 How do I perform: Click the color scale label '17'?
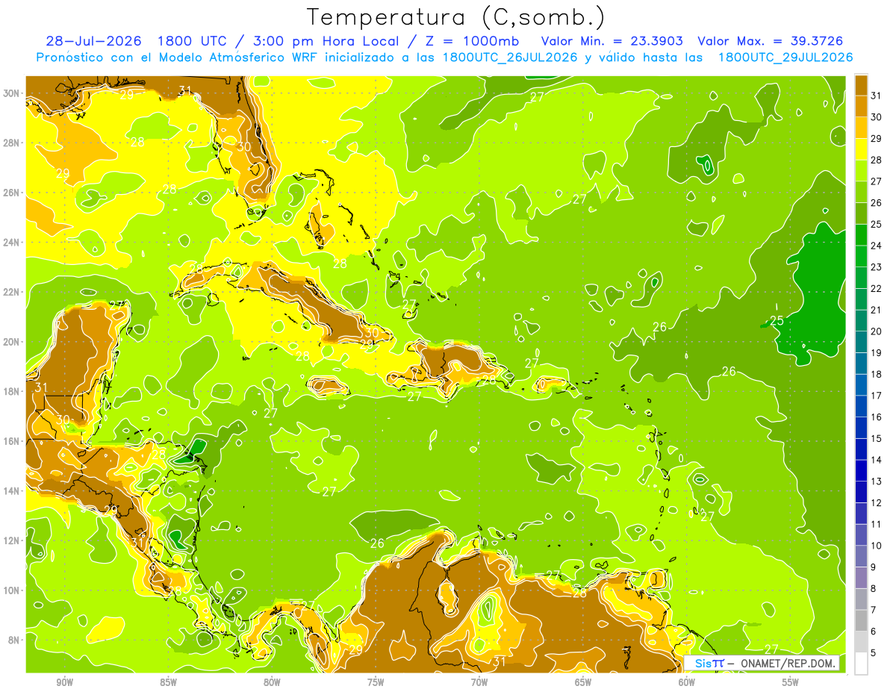[x=877, y=396]
